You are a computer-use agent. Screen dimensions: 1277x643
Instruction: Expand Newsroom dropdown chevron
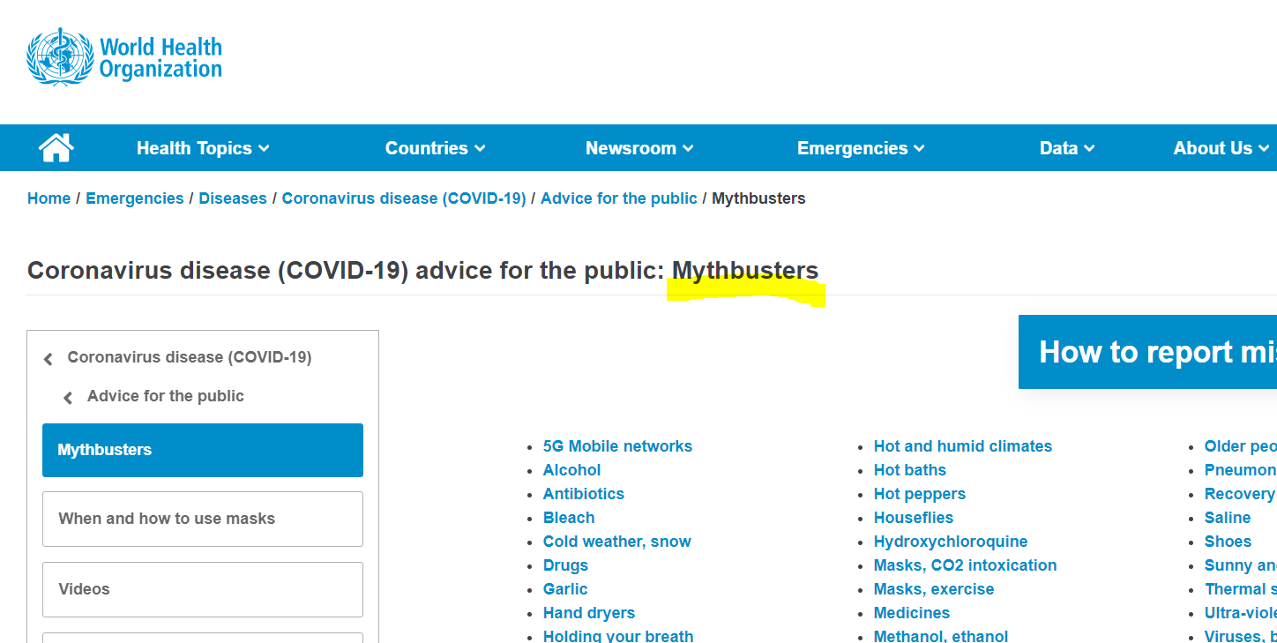(x=688, y=149)
